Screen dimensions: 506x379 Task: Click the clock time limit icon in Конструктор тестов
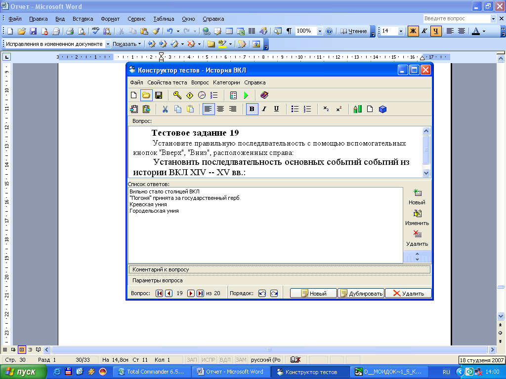click(x=202, y=95)
